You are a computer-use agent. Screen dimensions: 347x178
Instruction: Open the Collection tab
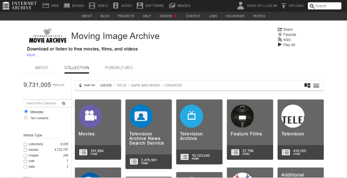tap(76, 68)
